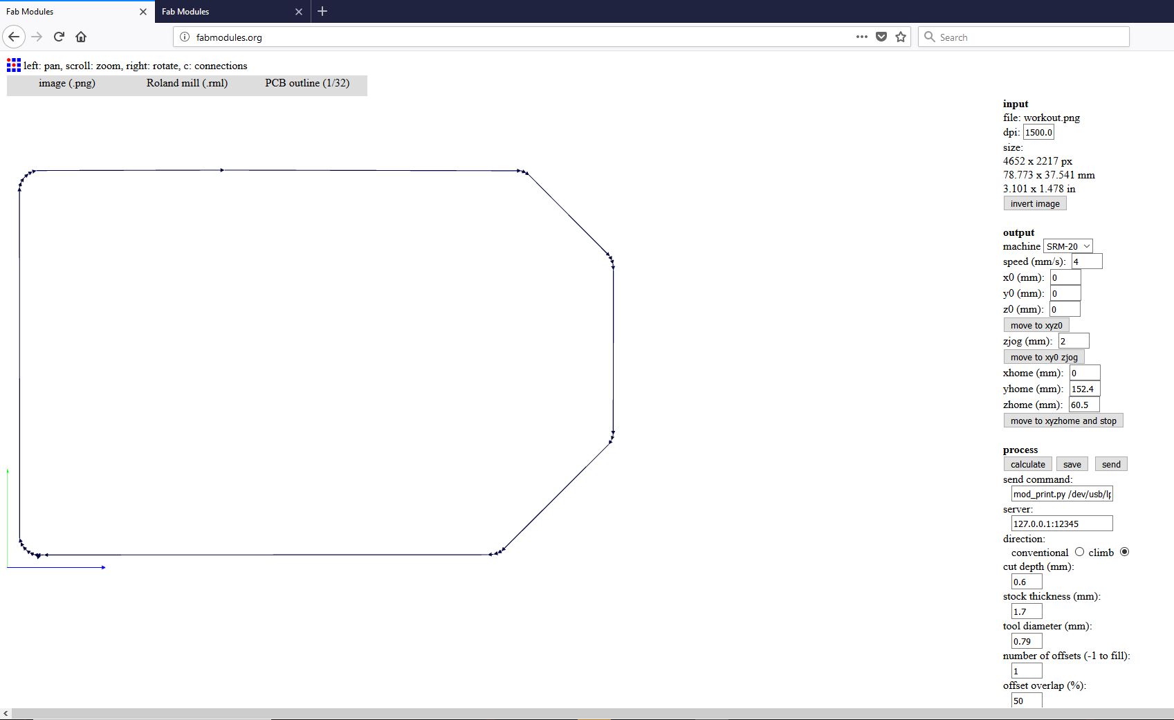Edit the send command mod_print.py field

1062,494
